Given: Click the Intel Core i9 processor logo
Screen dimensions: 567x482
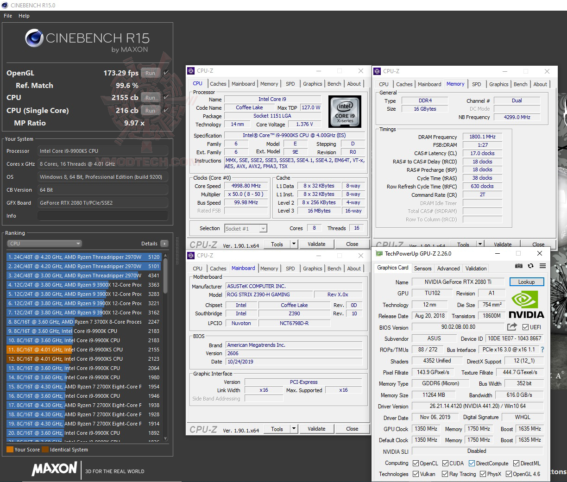Looking at the screenshot, I should [344, 112].
